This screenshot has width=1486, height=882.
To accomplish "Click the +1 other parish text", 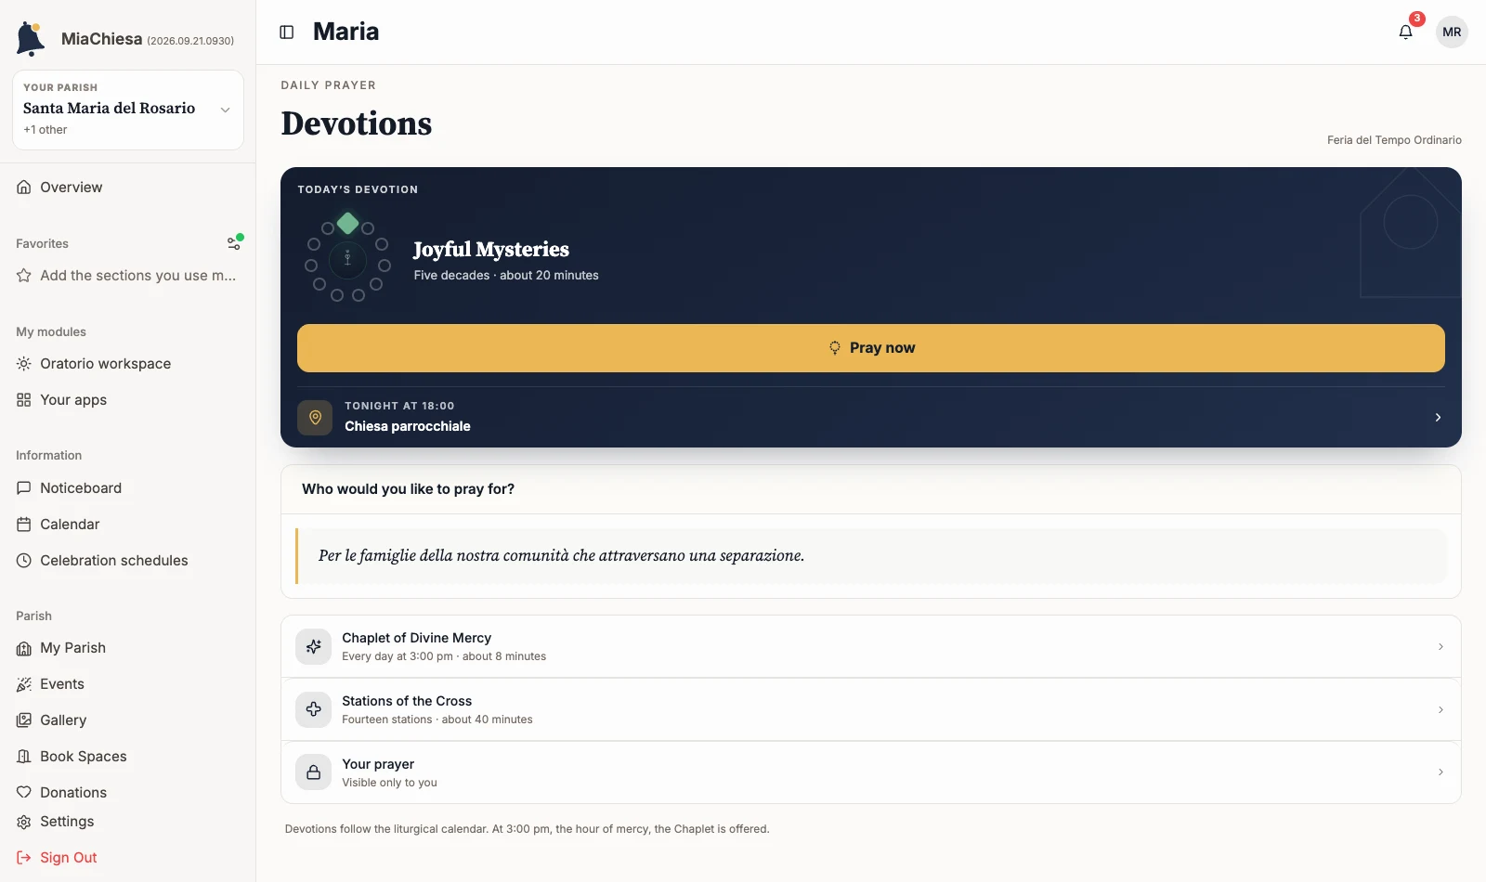I will point(46,130).
